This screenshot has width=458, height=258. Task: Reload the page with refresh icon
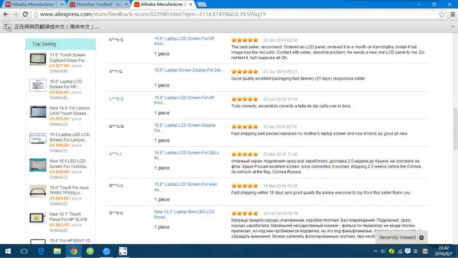pos(25,14)
